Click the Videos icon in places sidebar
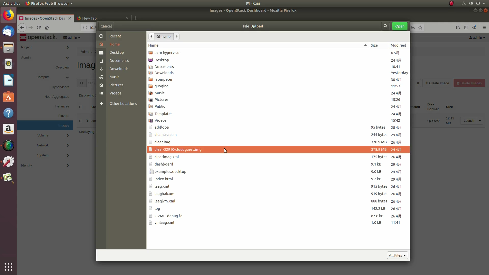 (x=101, y=93)
